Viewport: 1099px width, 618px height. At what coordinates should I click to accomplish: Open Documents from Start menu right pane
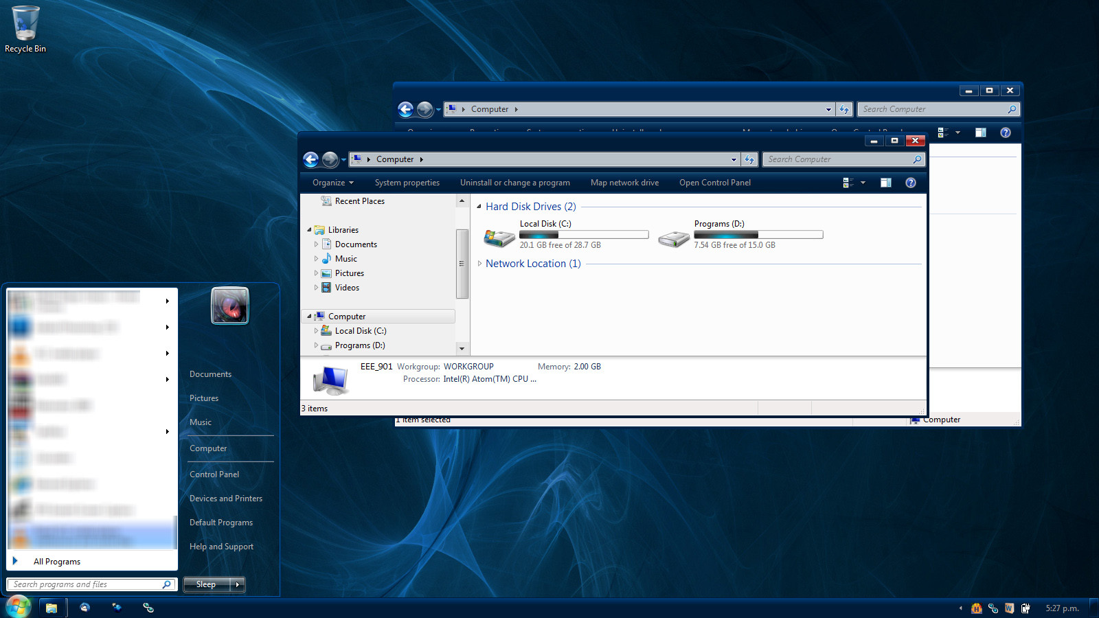coord(210,374)
